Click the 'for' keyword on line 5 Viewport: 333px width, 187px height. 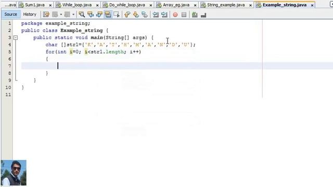(50, 52)
